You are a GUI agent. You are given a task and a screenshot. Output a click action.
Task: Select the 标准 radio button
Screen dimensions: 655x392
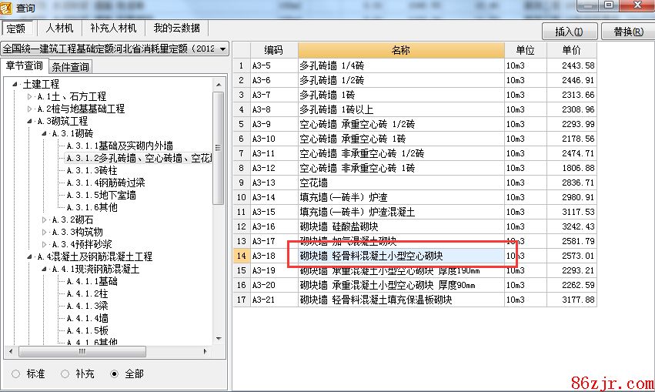[x=16, y=374]
